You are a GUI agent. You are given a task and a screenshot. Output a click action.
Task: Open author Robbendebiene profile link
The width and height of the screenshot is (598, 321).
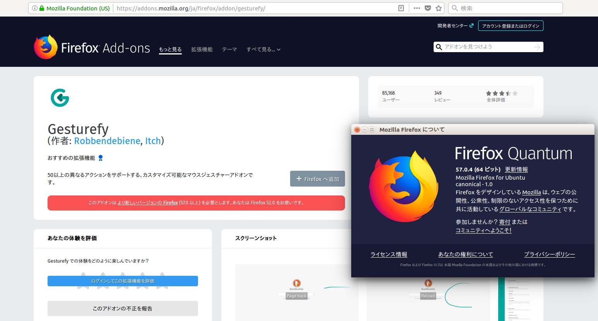click(x=107, y=141)
